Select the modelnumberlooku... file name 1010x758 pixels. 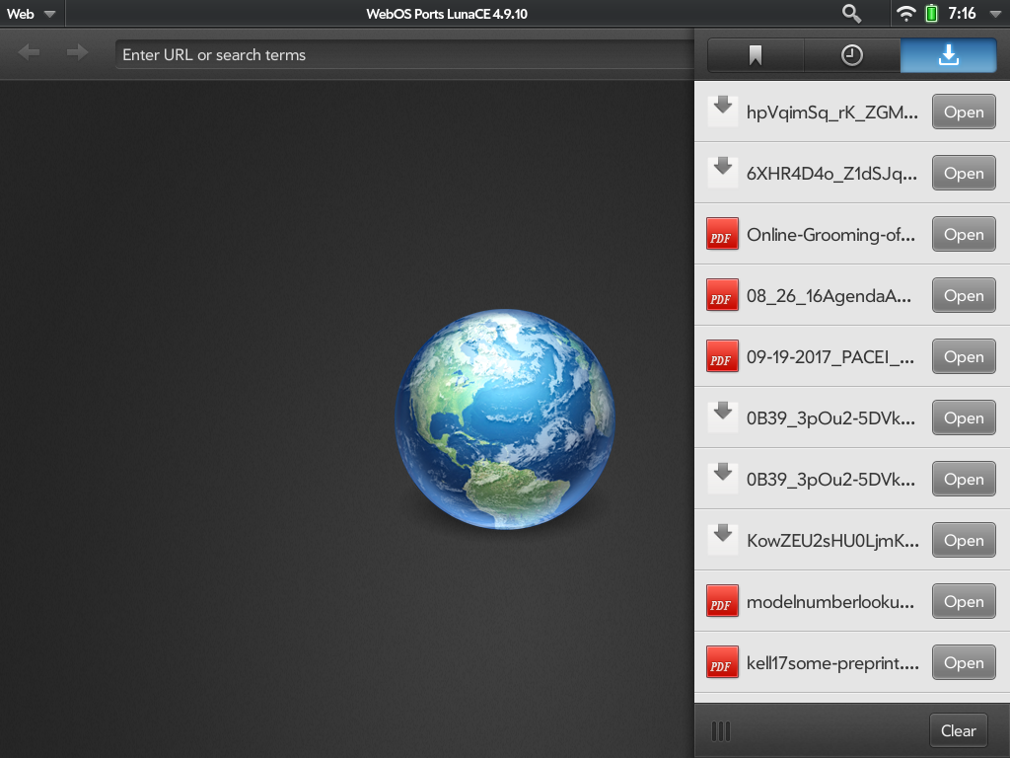pyautogui.click(x=830, y=602)
